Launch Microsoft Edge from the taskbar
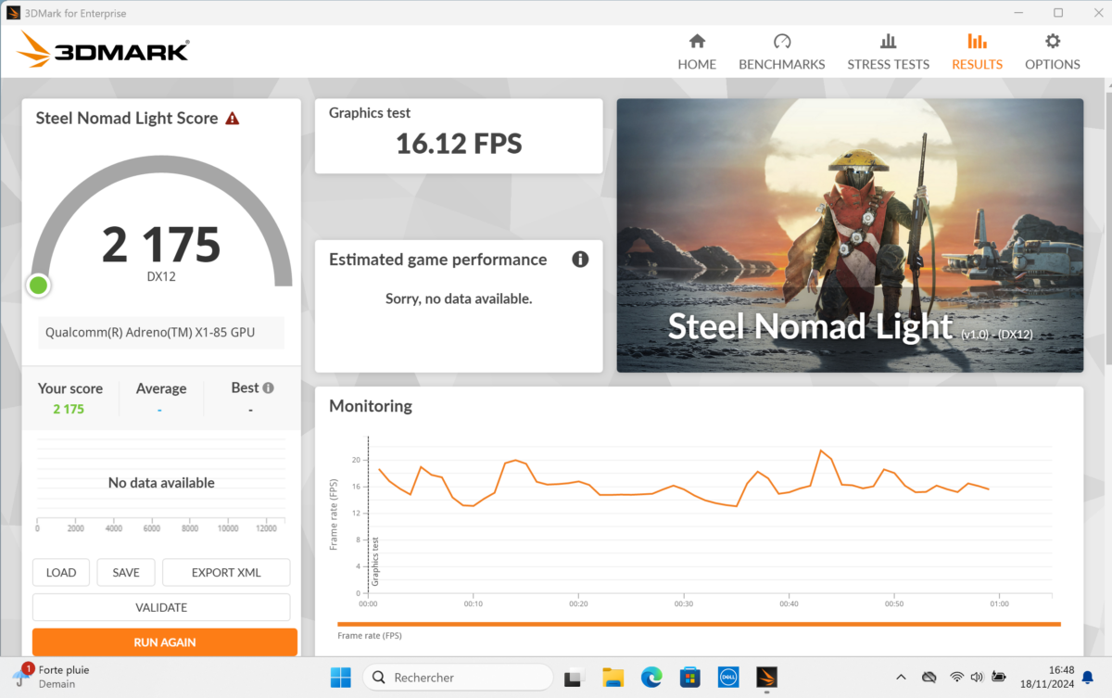This screenshot has width=1112, height=698. 651,677
